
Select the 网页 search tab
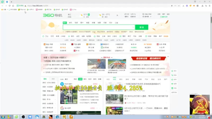65,23
